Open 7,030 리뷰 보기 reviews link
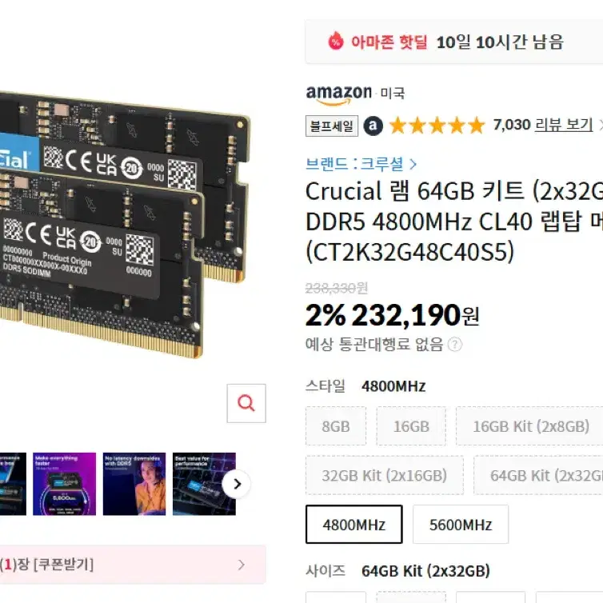This screenshot has width=603, height=603. [543, 125]
